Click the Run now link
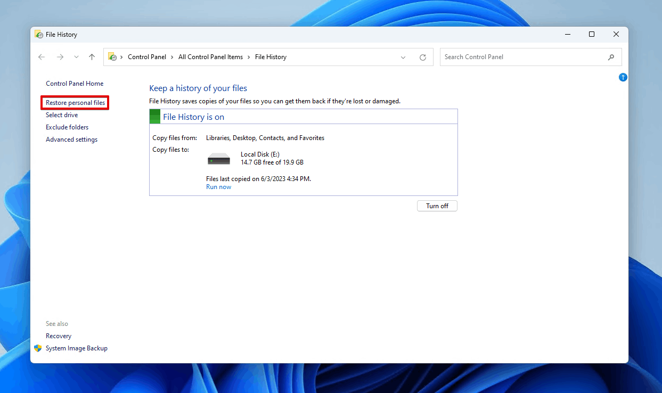This screenshot has height=393, width=662. click(218, 187)
